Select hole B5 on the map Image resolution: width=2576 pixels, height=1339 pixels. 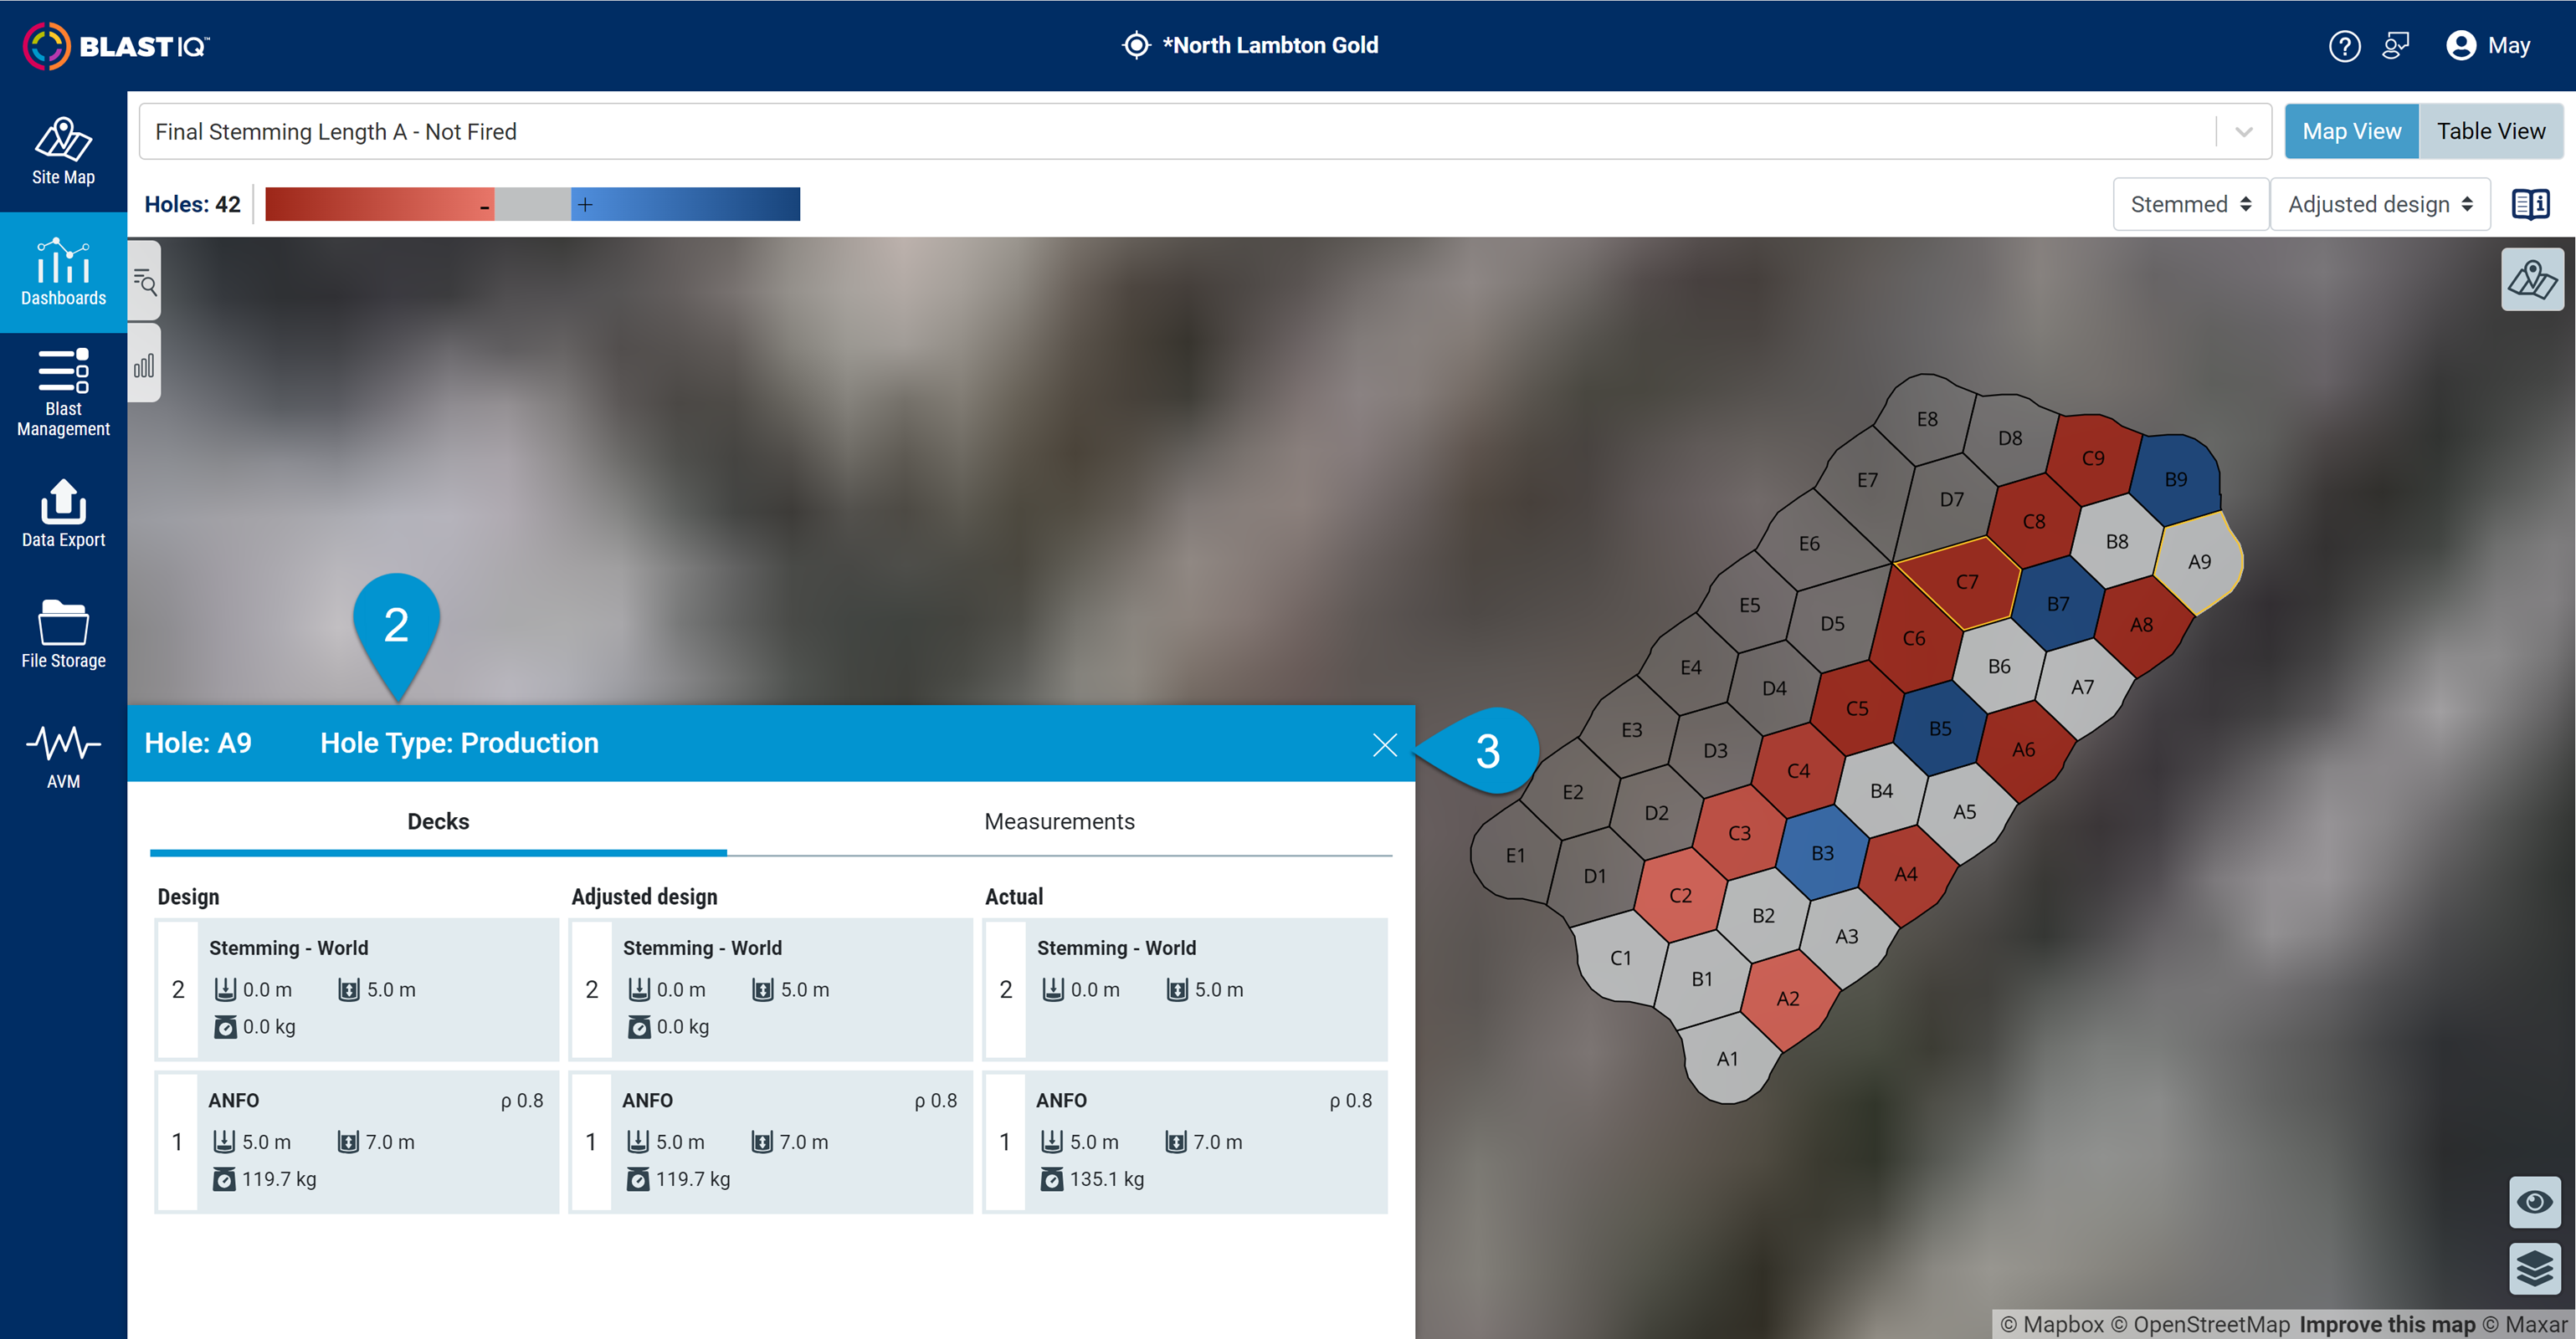1939,728
